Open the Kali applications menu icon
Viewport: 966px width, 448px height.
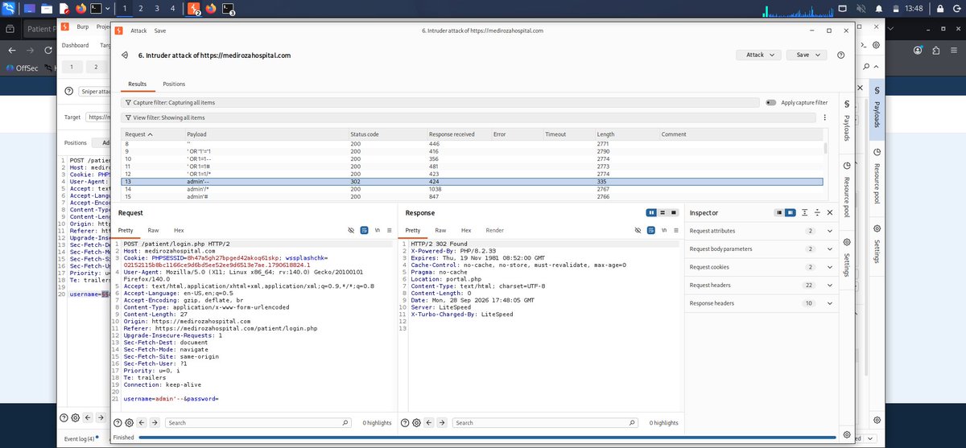pyautogui.click(x=7, y=9)
